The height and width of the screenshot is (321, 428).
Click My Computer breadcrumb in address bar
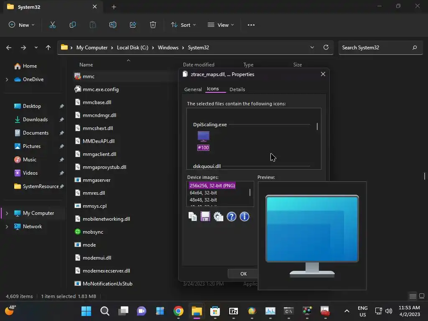(92, 48)
